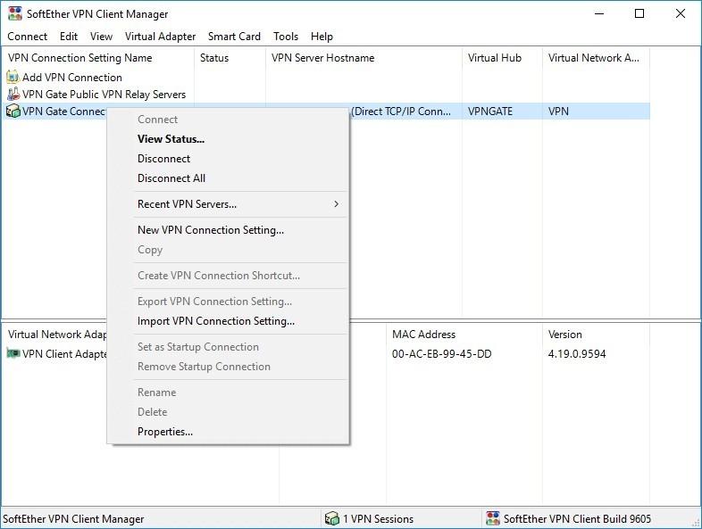Select Disconnect All in the context menu
This screenshot has height=529, width=702.
228,178
